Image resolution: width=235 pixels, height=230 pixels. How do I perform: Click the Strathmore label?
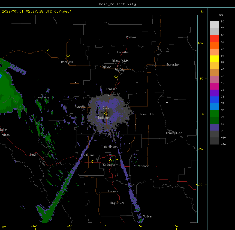[x=141, y=166]
